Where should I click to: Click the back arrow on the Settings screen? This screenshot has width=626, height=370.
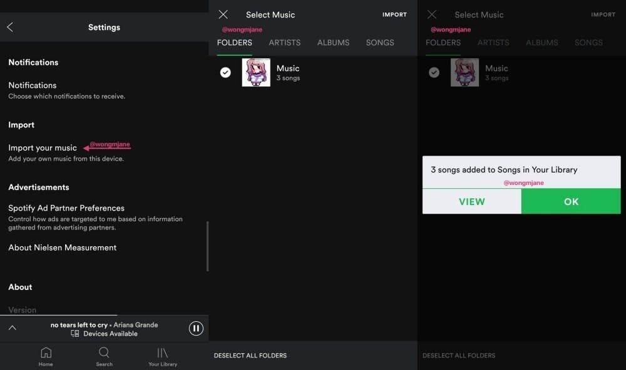pos(9,27)
